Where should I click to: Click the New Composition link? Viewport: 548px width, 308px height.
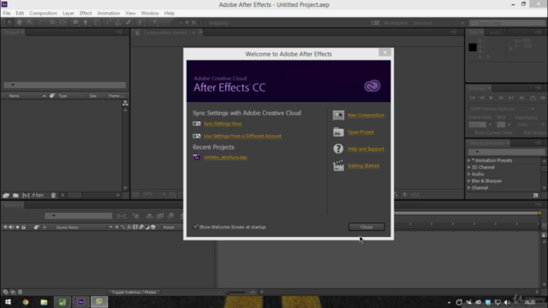[366, 115]
